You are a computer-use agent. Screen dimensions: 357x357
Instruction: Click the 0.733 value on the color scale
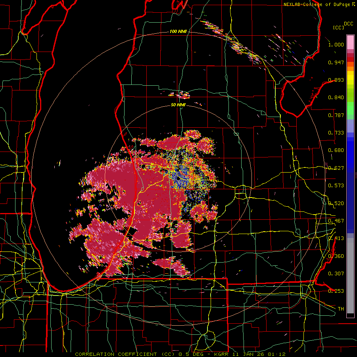pos(336,133)
